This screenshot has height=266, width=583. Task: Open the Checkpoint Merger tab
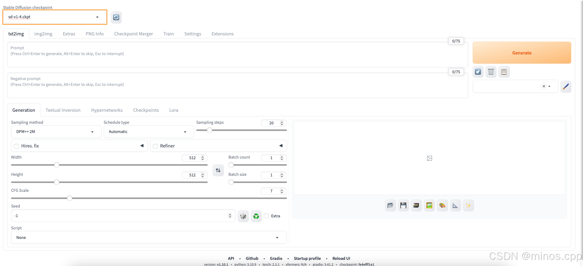133,34
